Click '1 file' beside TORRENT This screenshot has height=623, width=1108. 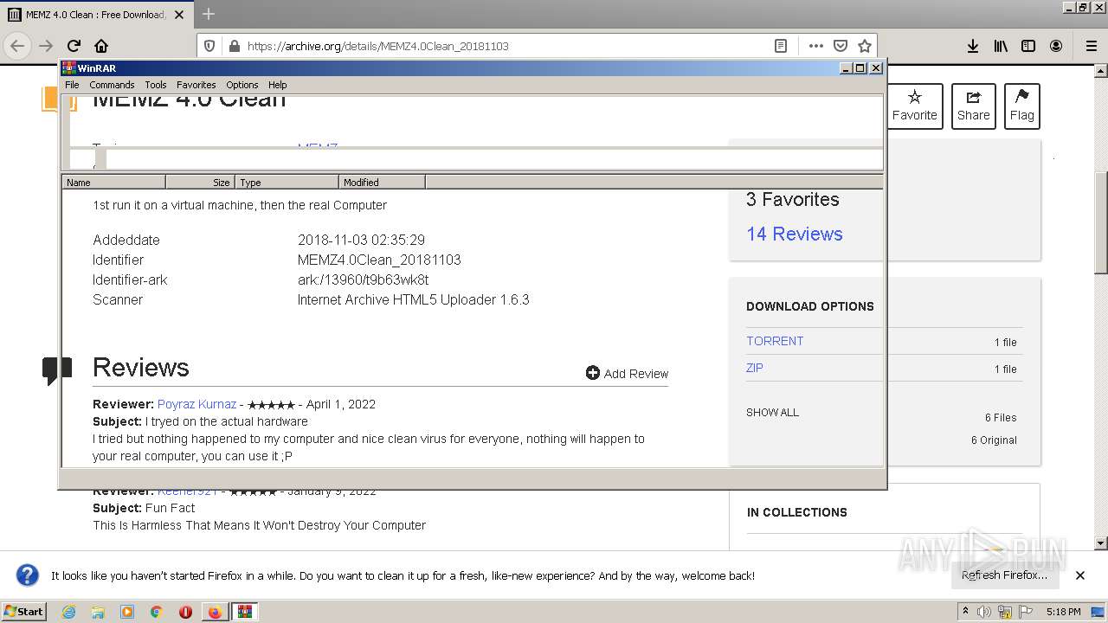click(x=1005, y=343)
